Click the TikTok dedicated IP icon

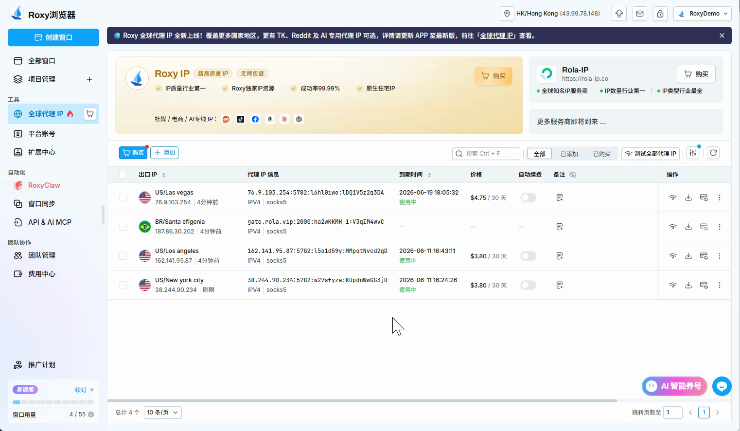click(241, 119)
